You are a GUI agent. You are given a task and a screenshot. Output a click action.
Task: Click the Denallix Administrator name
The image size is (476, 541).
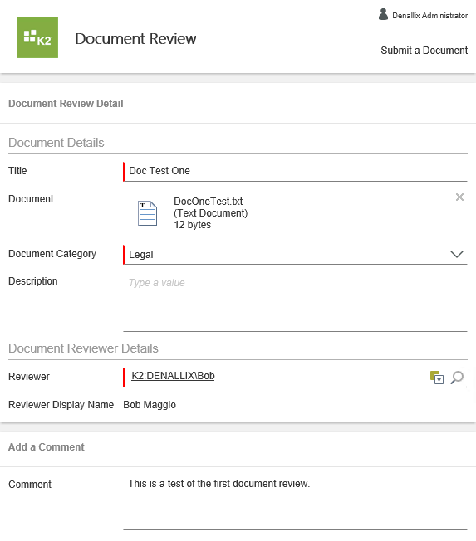point(430,16)
